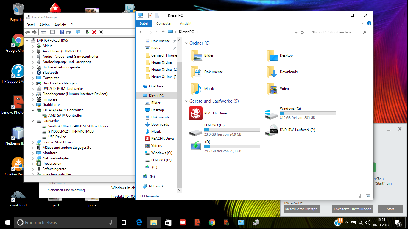Expand the Akkus node in Geräte-Manager
The height and width of the screenshot is (229, 408).
click(33, 46)
